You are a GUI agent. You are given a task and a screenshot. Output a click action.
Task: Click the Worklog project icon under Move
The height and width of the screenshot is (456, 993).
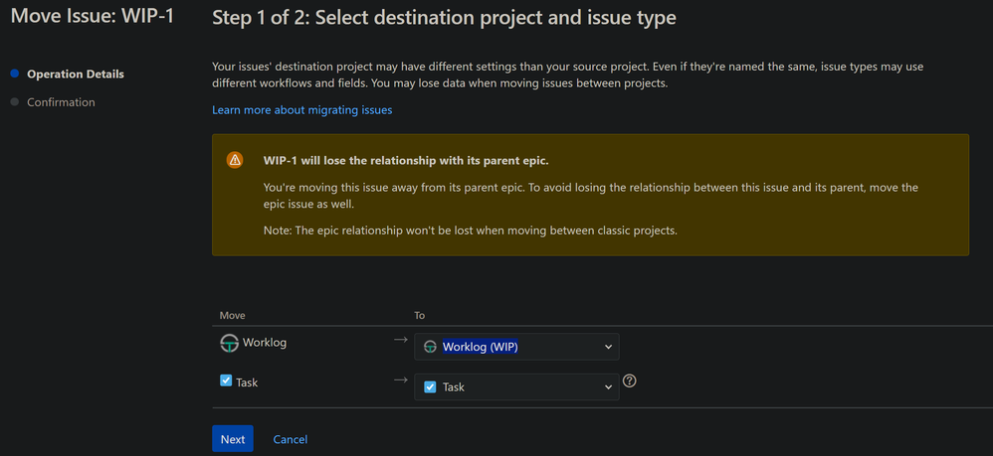(x=229, y=343)
